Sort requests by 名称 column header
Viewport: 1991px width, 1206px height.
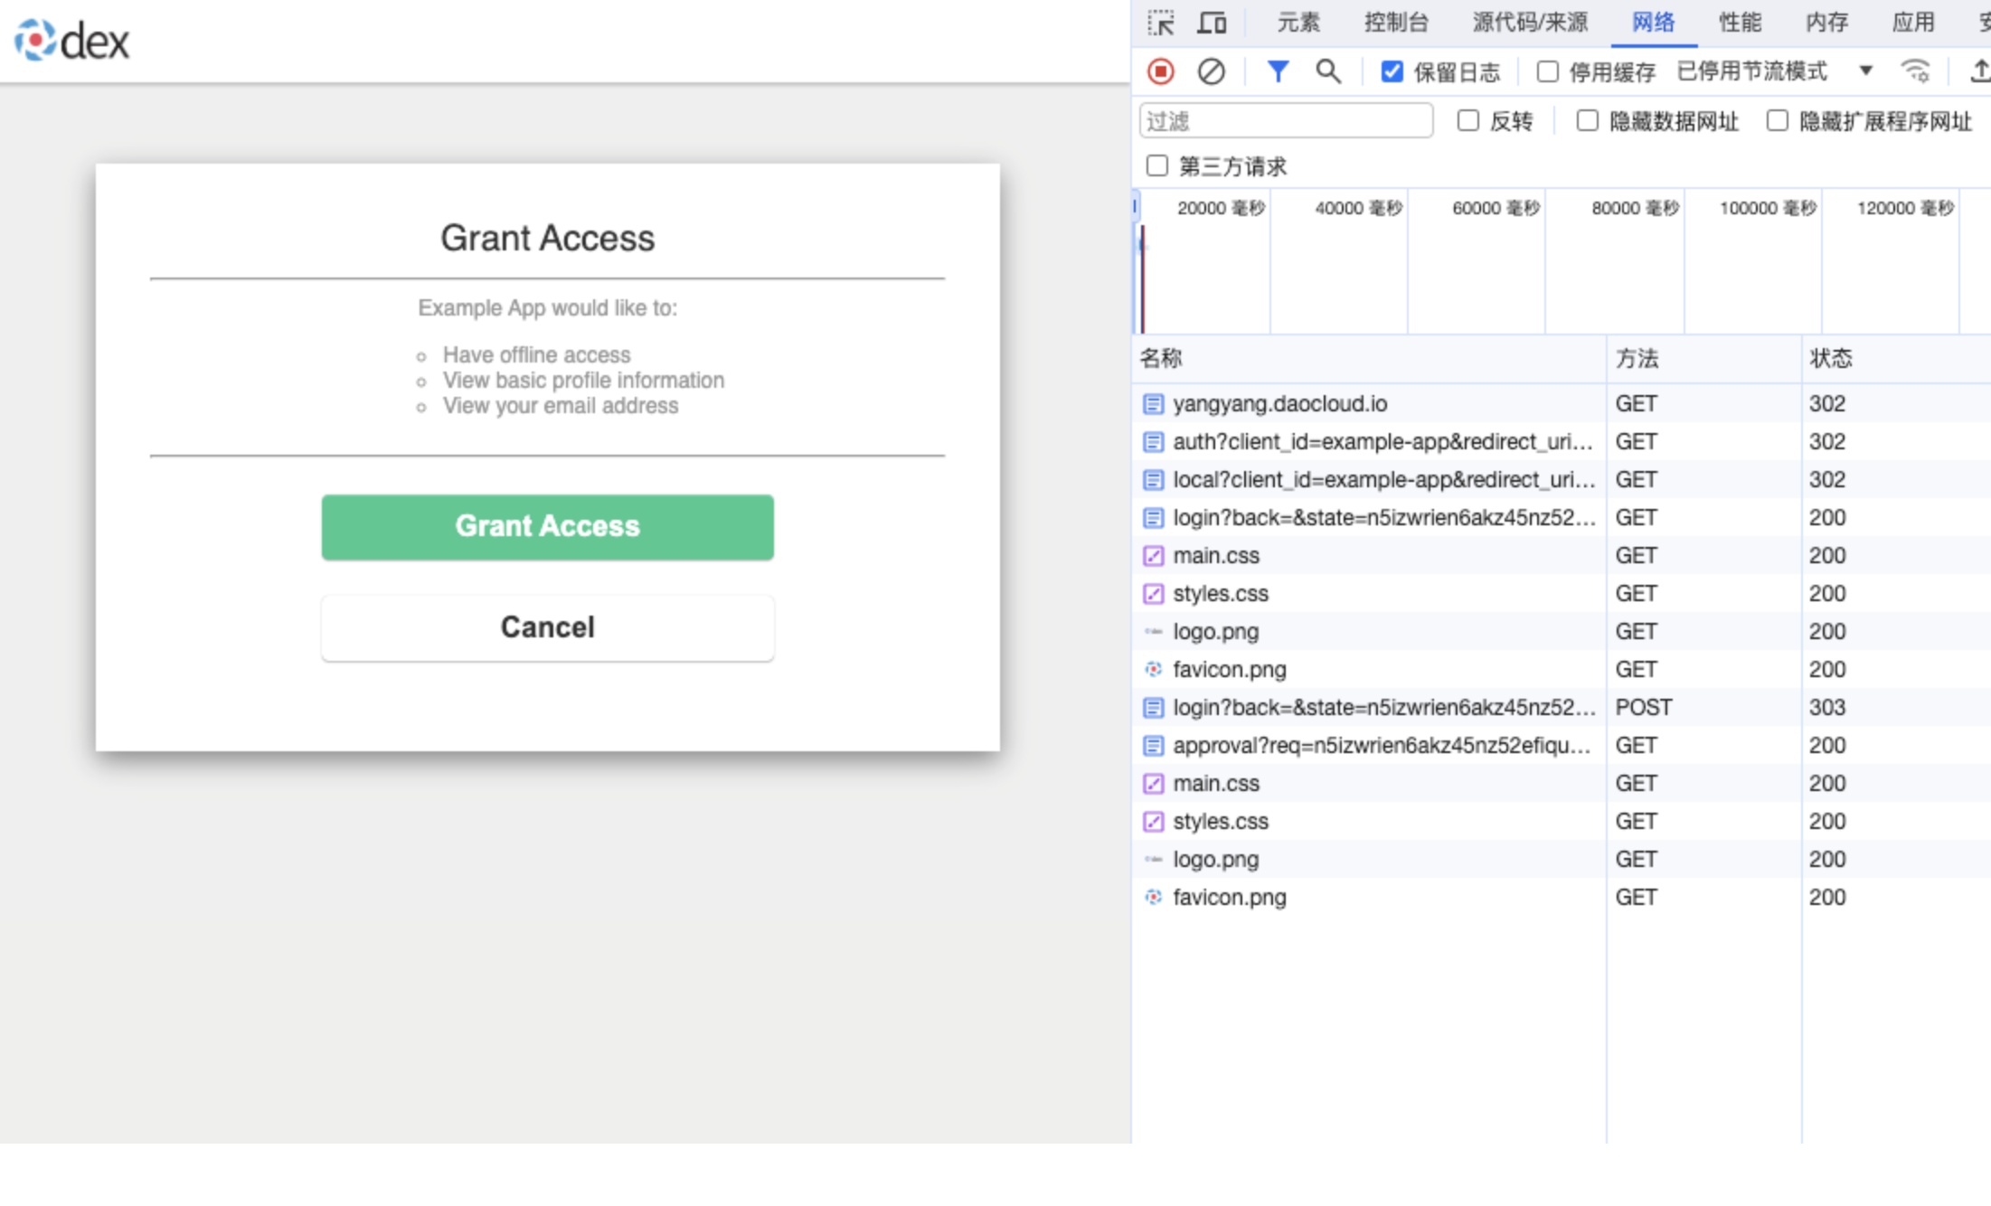1161,359
